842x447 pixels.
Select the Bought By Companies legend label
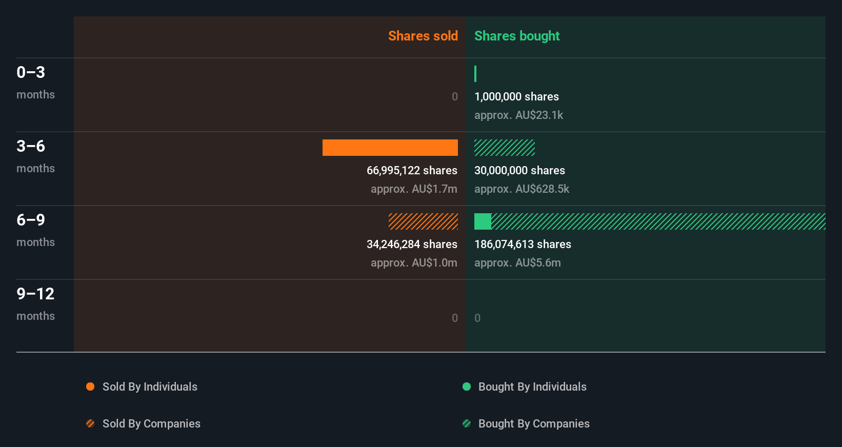click(x=534, y=423)
